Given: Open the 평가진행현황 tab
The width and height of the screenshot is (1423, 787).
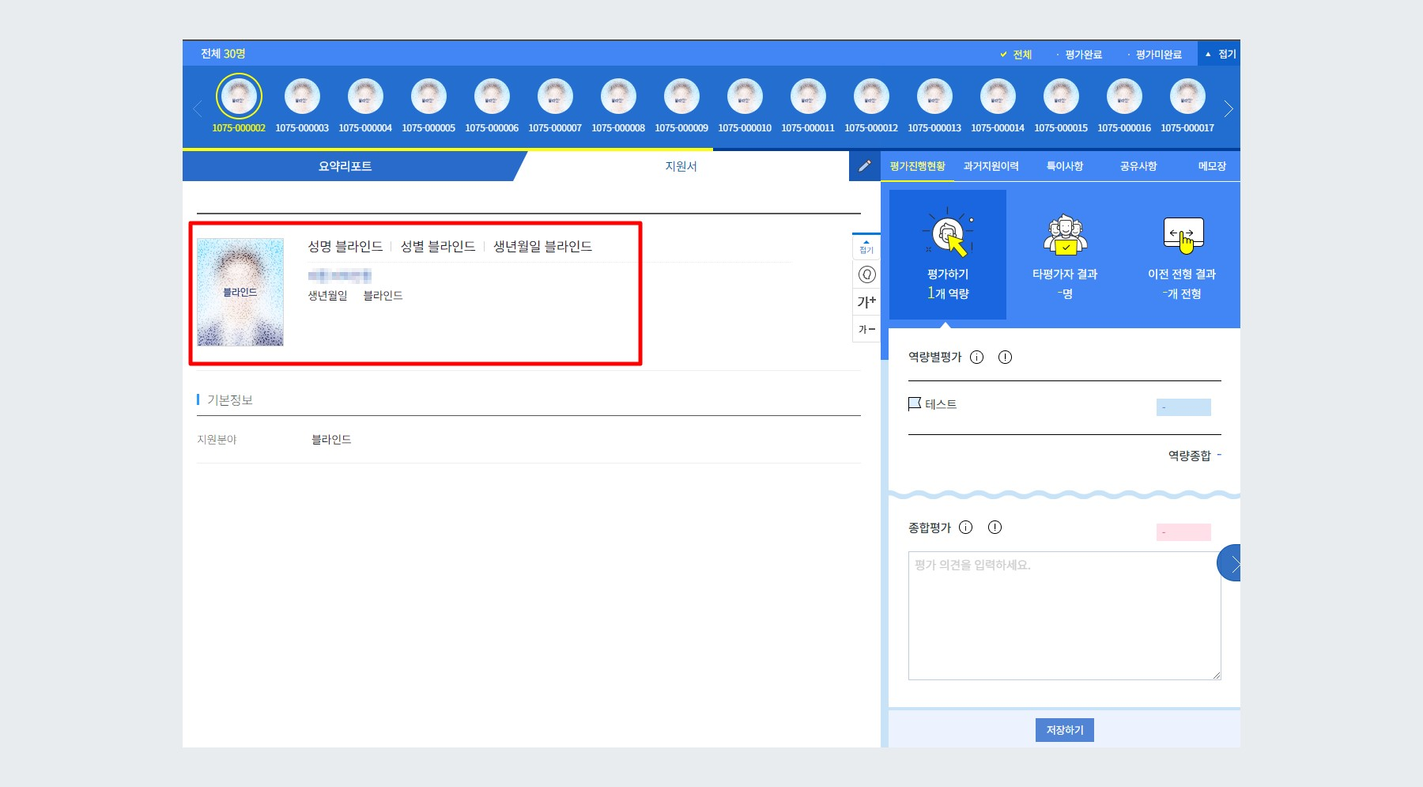Looking at the screenshot, I should (x=917, y=166).
